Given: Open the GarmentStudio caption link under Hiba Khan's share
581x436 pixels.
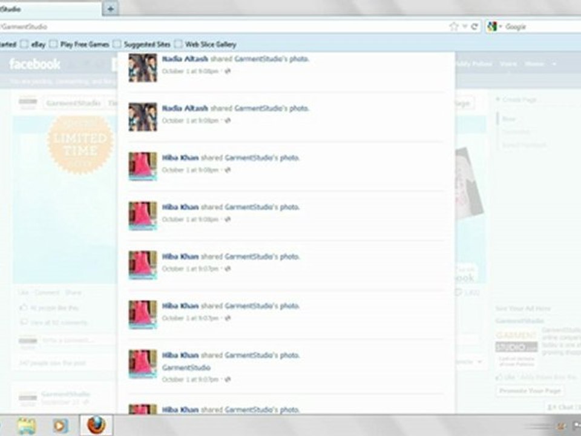Looking at the screenshot, I should tap(186, 368).
